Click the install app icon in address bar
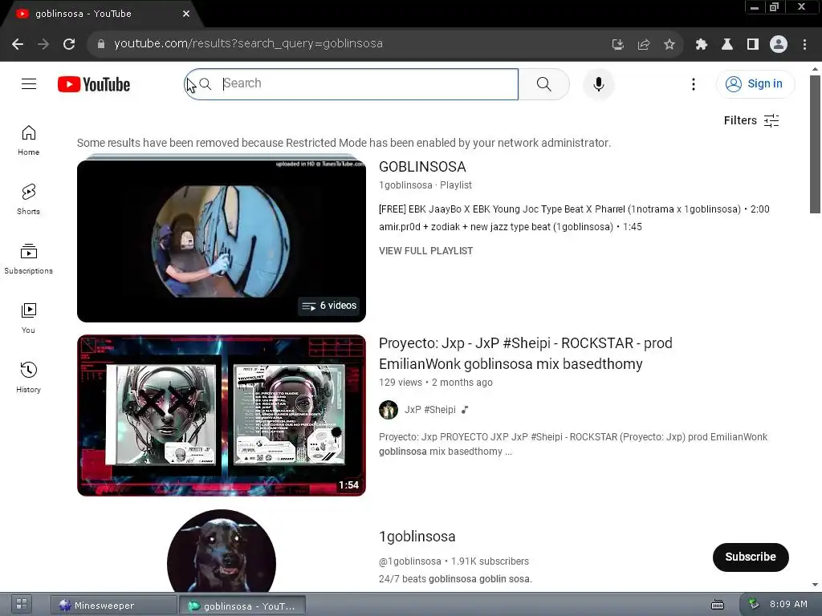 click(617, 45)
